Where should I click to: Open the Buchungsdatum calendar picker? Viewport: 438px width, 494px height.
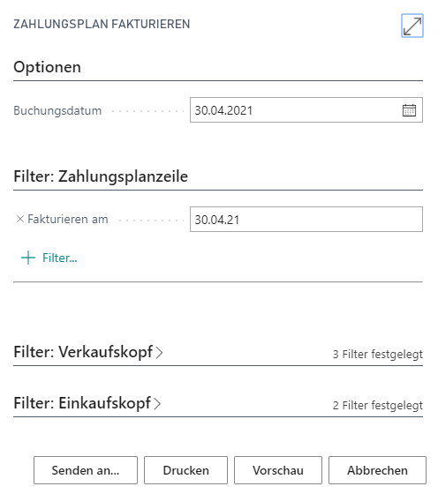point(409,110)
